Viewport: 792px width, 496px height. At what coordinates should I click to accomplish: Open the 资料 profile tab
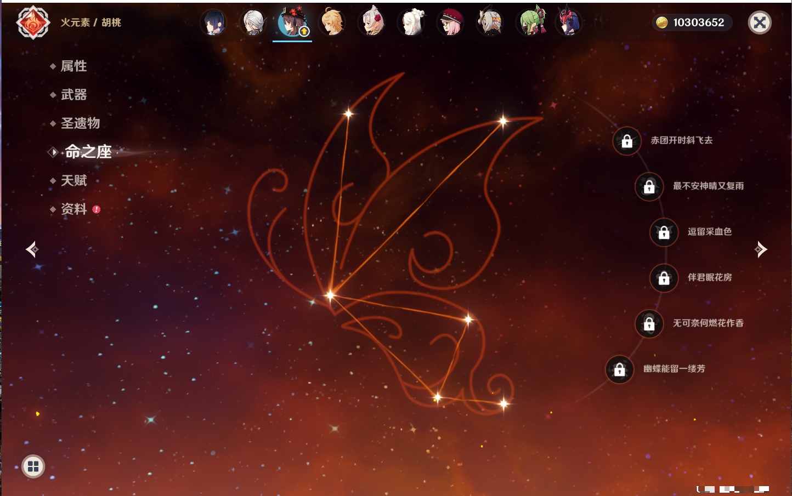[x=73, y=209]
